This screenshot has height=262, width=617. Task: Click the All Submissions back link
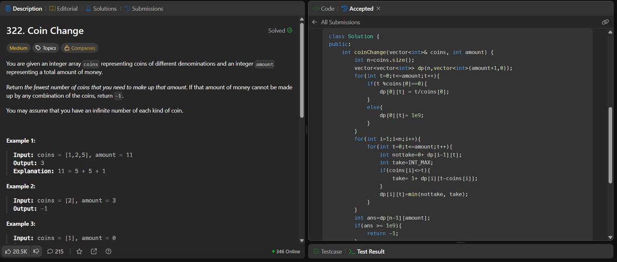[340, 23]
